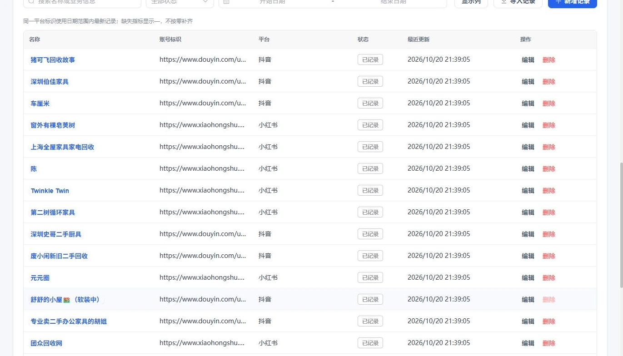Click the 最近更新 column header
Viewport: 623px width, 356px height.
point(419,40)
